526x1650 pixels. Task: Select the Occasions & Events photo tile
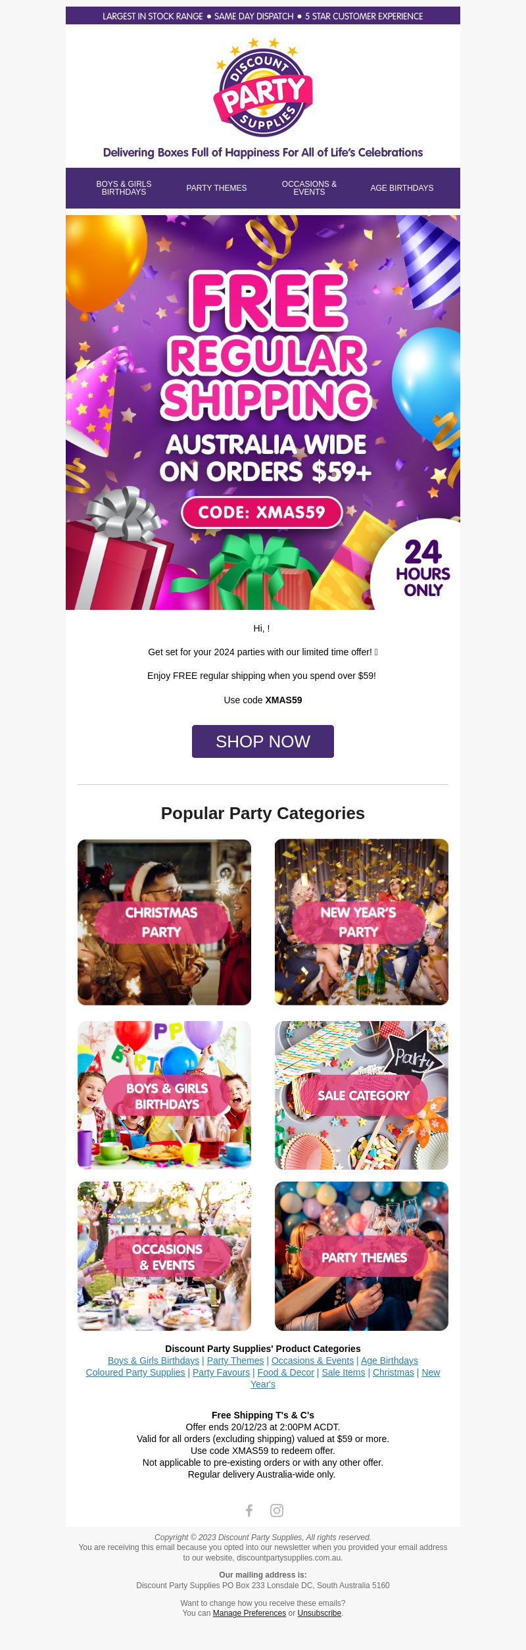pos(164,1257)
